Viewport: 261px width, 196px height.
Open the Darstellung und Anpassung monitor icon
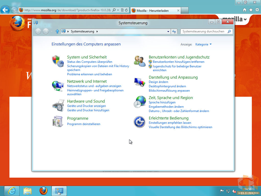(140, 82)
